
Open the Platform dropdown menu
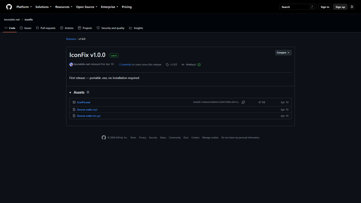coord(24,7)
